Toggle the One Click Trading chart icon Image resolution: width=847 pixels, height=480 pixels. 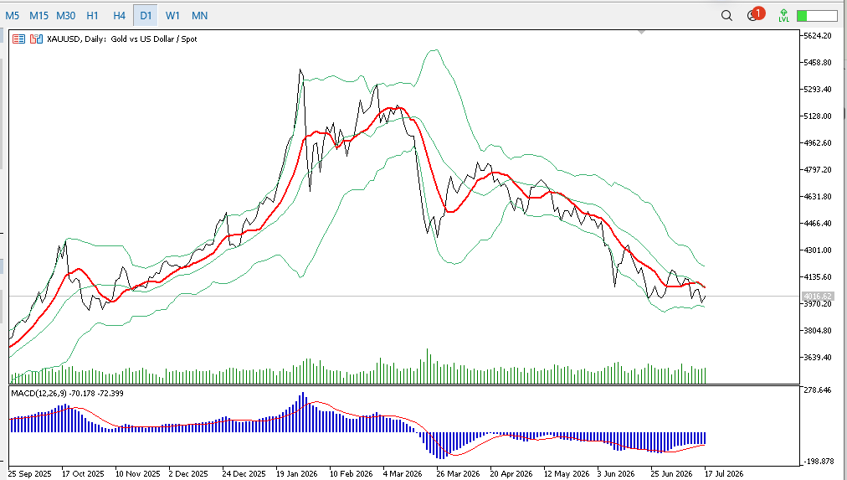click(36, 39)
